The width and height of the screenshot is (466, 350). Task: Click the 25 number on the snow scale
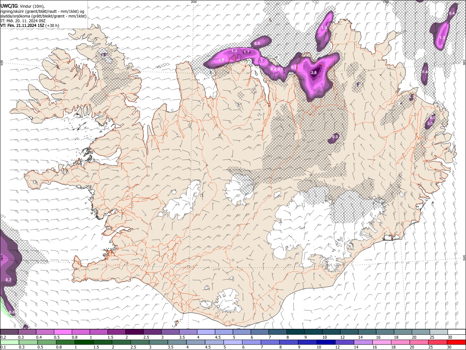(431, 337)
